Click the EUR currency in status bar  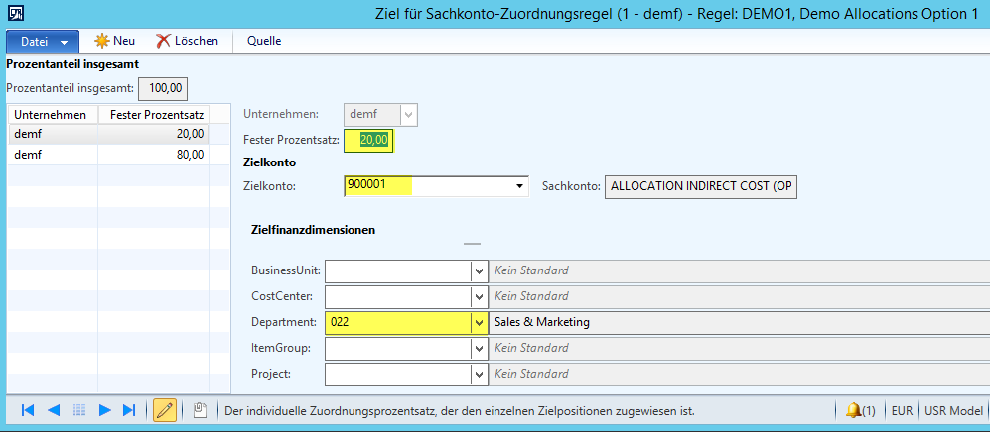click(x=902, y=410)
